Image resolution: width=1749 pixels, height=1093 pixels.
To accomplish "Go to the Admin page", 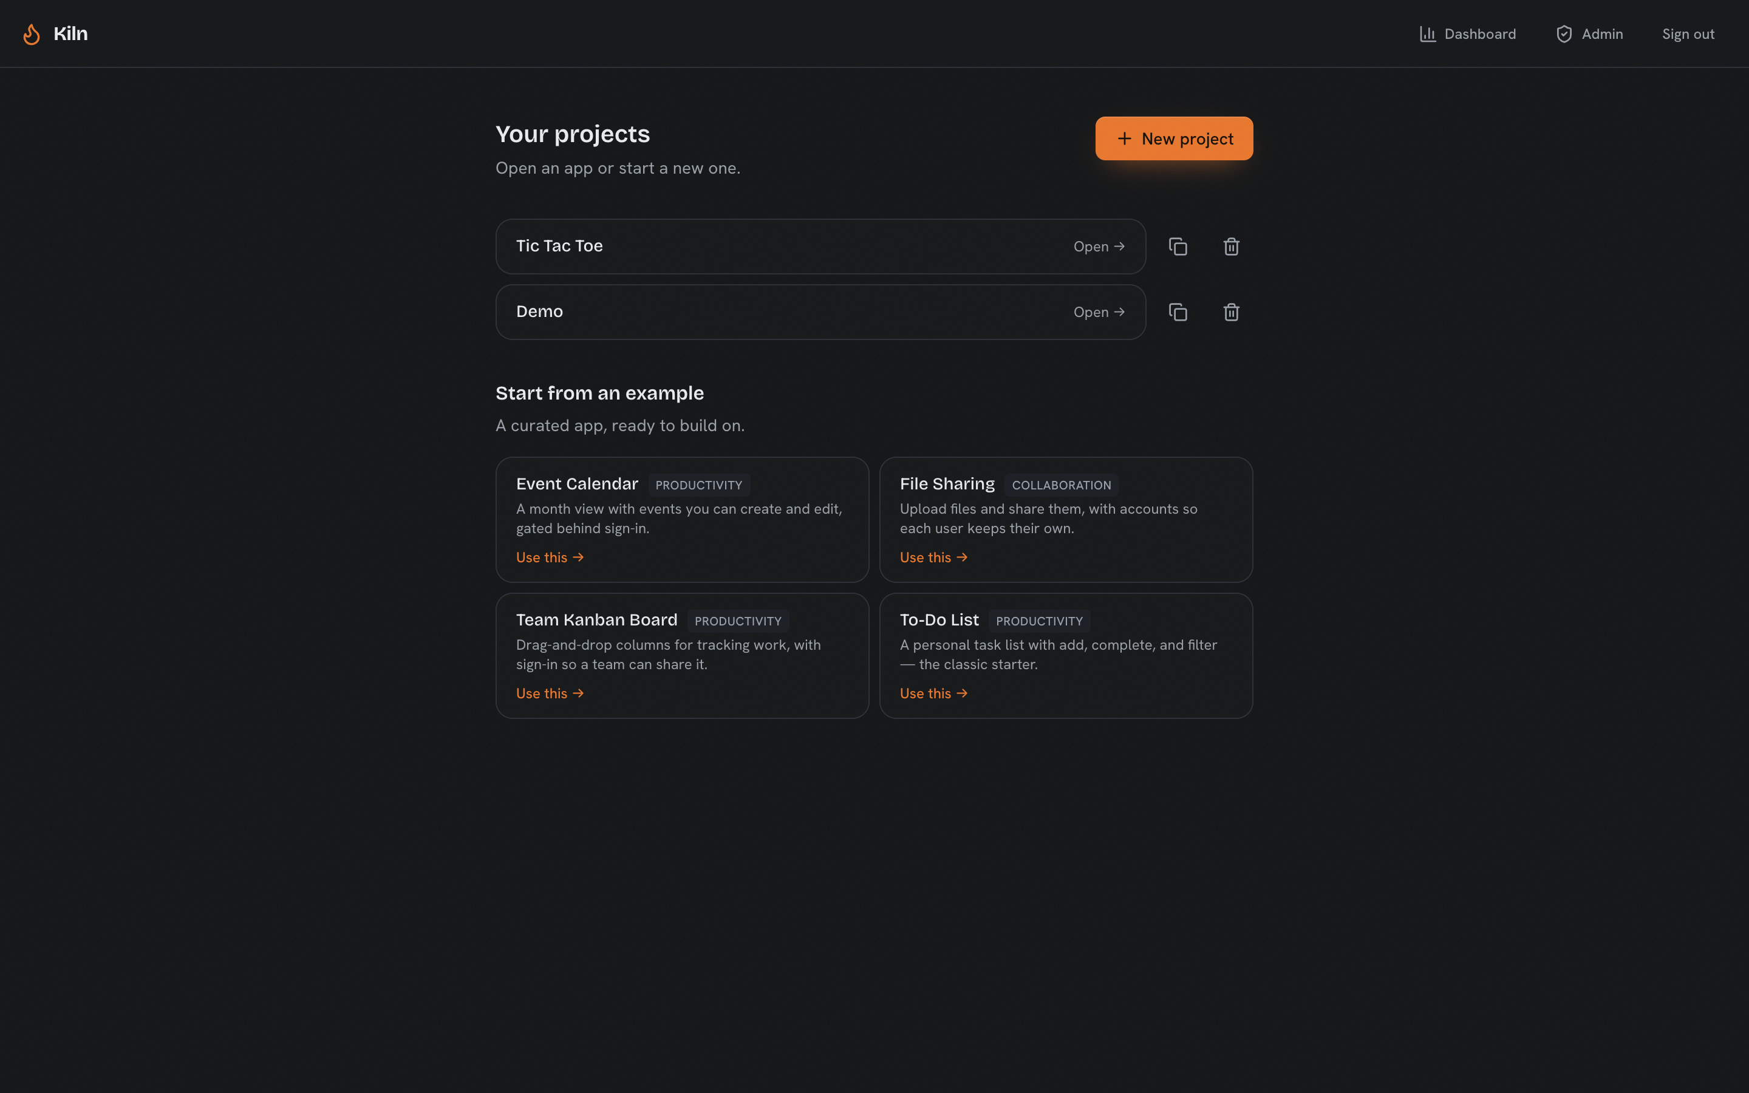I will (1589, 34).
